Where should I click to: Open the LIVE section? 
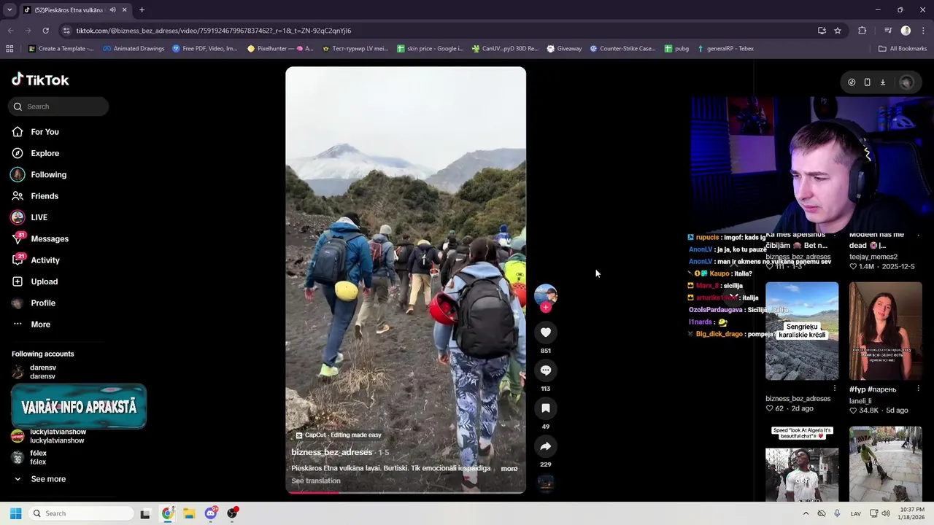point(39,217)
